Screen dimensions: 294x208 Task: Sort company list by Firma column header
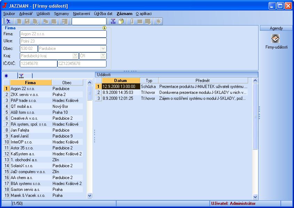pos(31,83)
